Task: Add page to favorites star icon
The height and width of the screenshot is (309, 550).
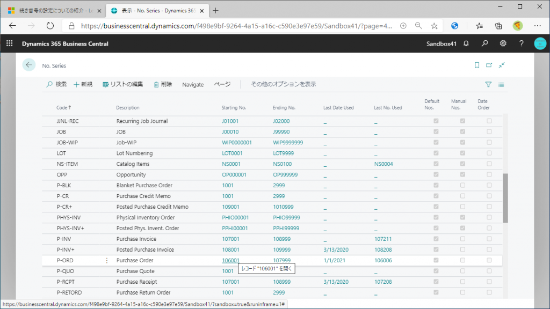Action: [x=434, y=26]
